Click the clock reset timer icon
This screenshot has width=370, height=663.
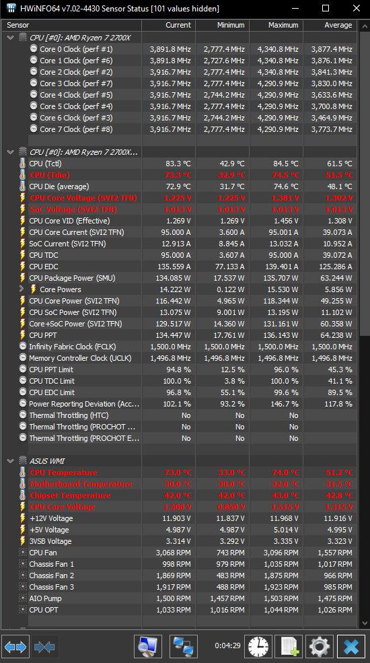(x=258, y=647)
